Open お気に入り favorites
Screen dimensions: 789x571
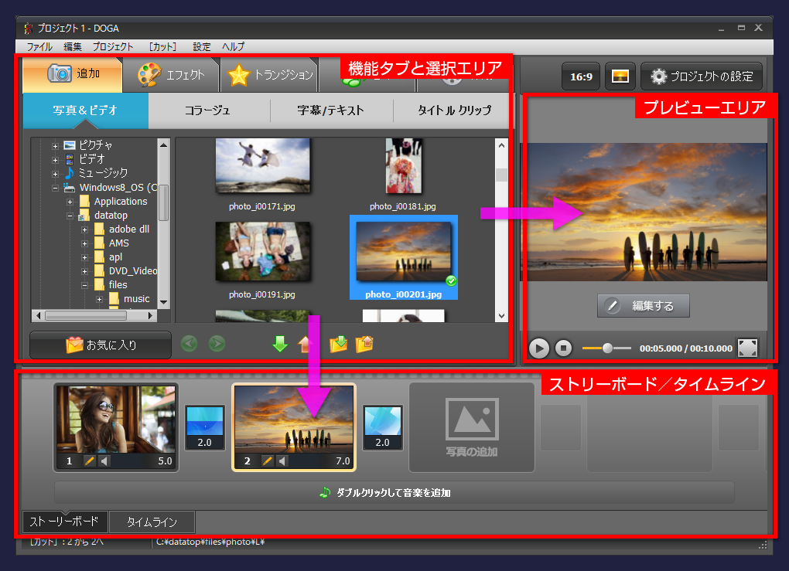100,345
